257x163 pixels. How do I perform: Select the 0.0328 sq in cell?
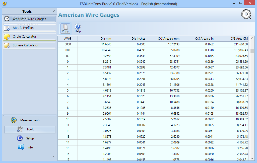pyautogui.click(x=197, y=85)
